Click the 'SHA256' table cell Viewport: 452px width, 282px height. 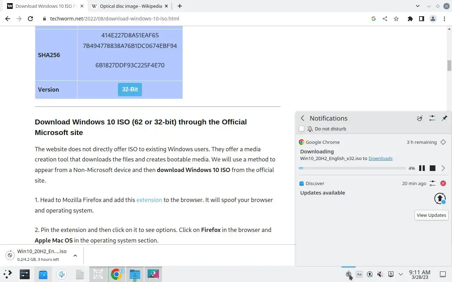(x=56, y=55)
